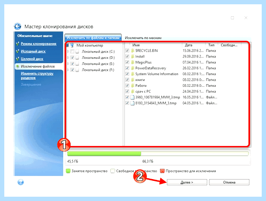Uncheck the Install folder checkbox
The height and width of the screenshot is (201, 266).
[x=127, y=56]
